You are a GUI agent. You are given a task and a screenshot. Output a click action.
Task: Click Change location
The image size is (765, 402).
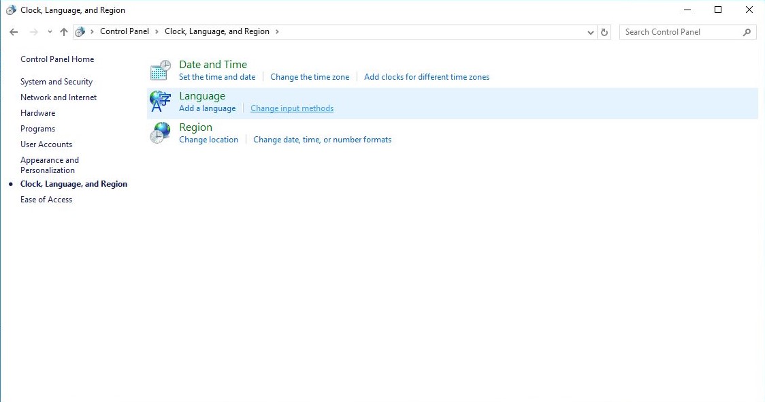coord(208,140)
